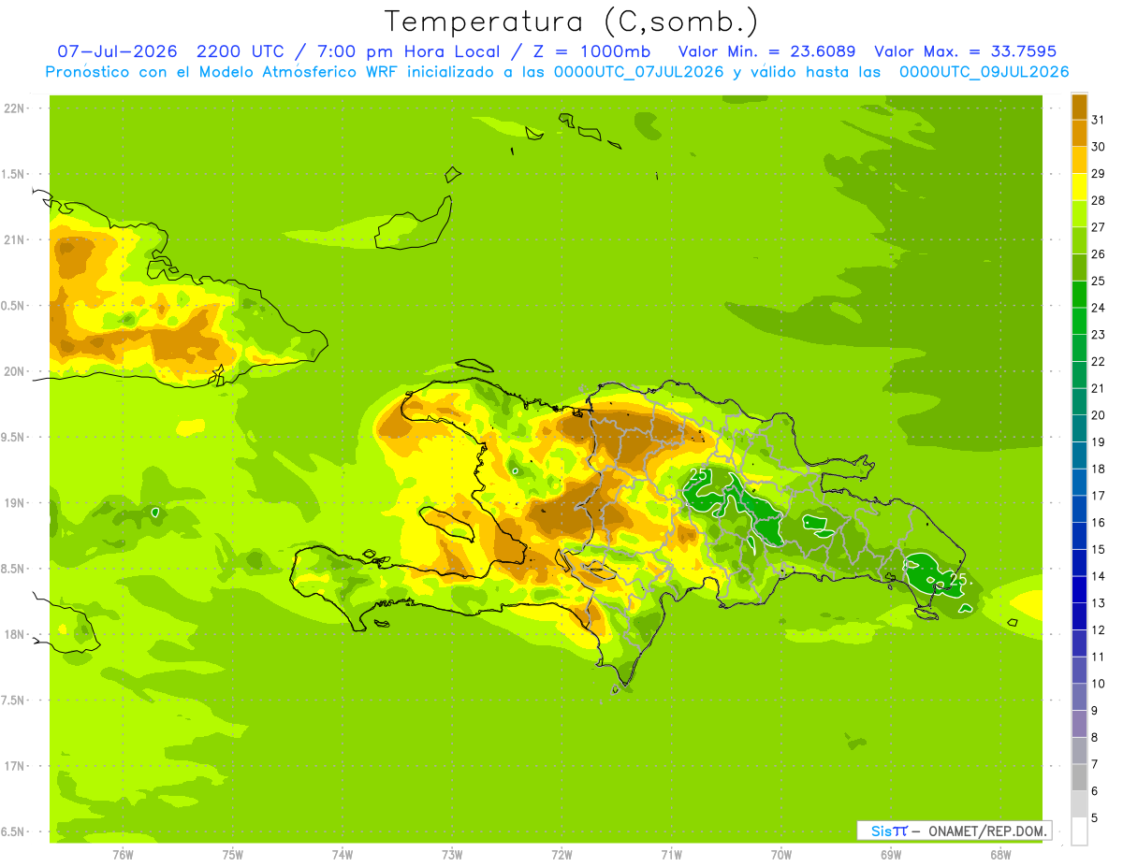Select the date '07-Jul-2026' in header

click(116, 51)
